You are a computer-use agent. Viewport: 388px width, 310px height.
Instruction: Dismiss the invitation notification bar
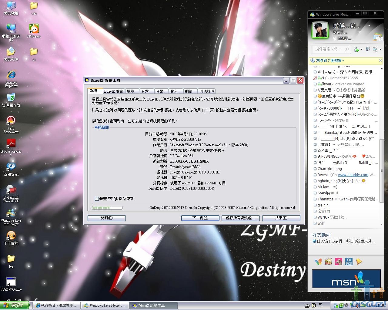tap(380, 61)
